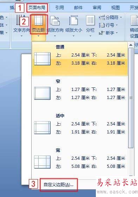Open the 断字 dropdown arrow
This screenshot has width=138, height=197.
tap(117, 33)
